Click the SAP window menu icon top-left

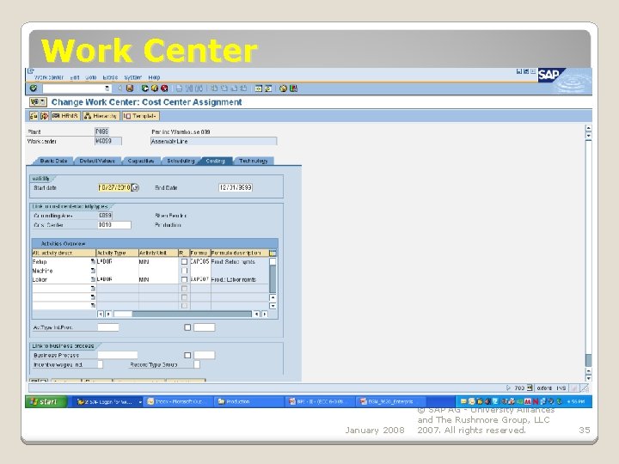pos(30,71)
